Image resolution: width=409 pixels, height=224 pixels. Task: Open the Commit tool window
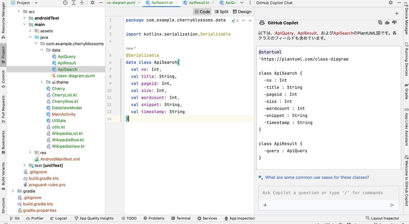click(3, 79)
